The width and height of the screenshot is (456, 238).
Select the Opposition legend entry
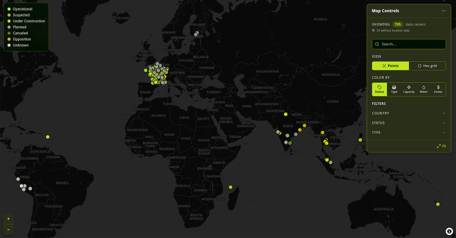coord(22,39)
